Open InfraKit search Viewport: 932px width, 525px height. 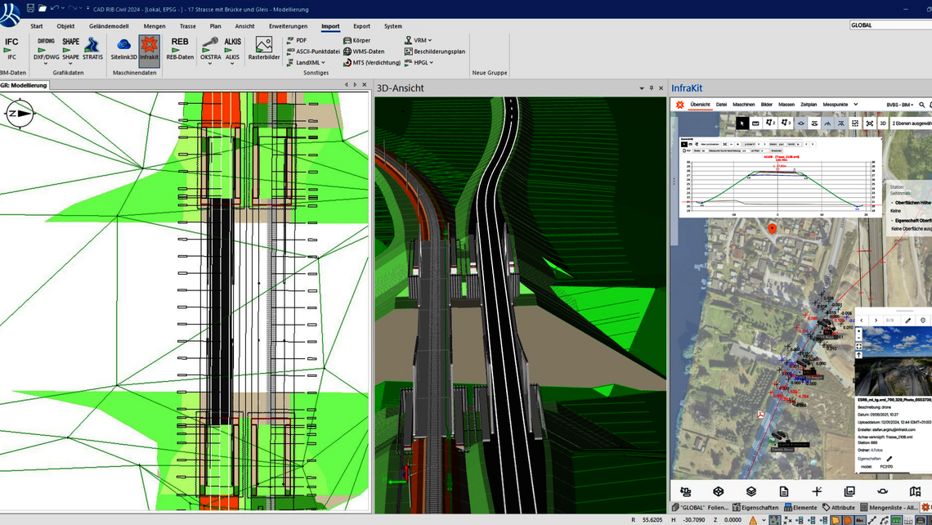[922, 105]
